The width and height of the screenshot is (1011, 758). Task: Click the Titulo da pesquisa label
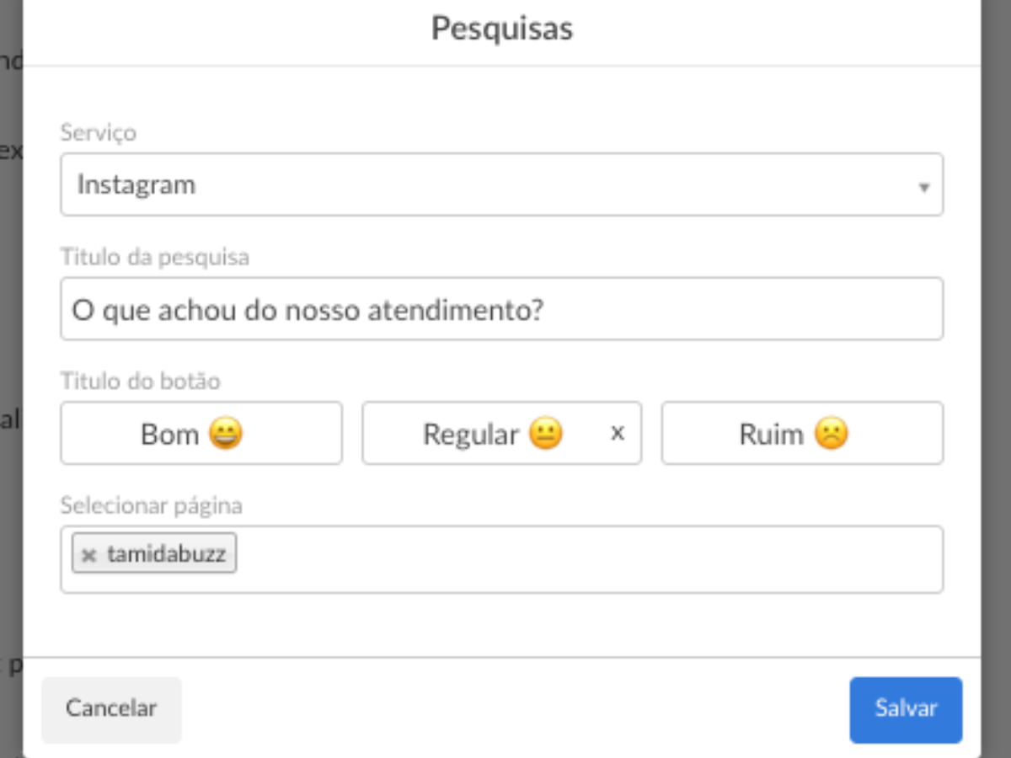pos(155,256)
